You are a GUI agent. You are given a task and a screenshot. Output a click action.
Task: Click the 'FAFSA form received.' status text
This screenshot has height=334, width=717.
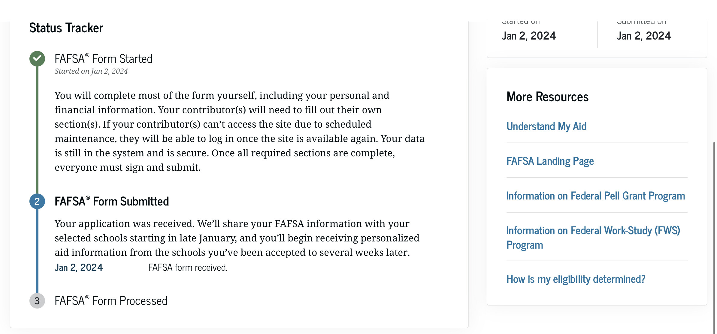coord(188,267)
